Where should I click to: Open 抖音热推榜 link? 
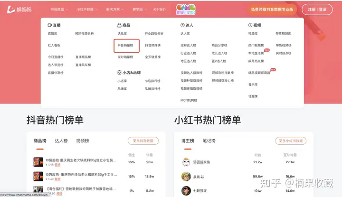(152, 45)
